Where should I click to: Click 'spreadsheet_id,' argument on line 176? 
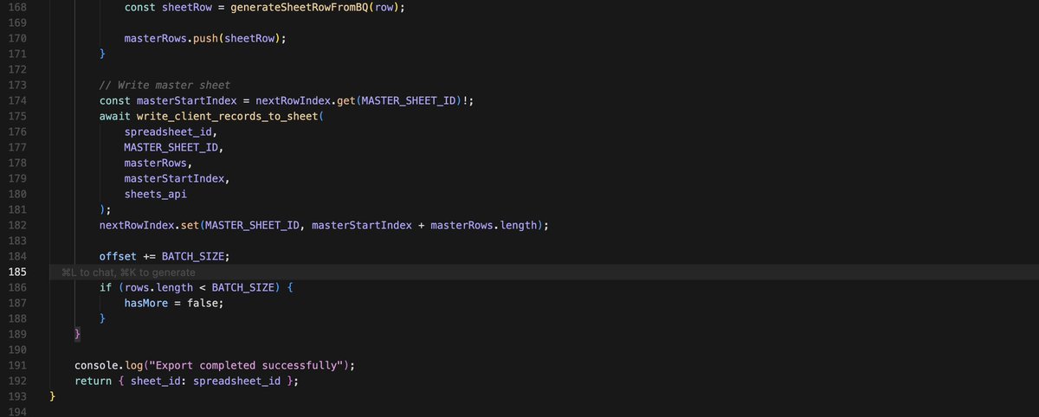[x=171, y=132]
